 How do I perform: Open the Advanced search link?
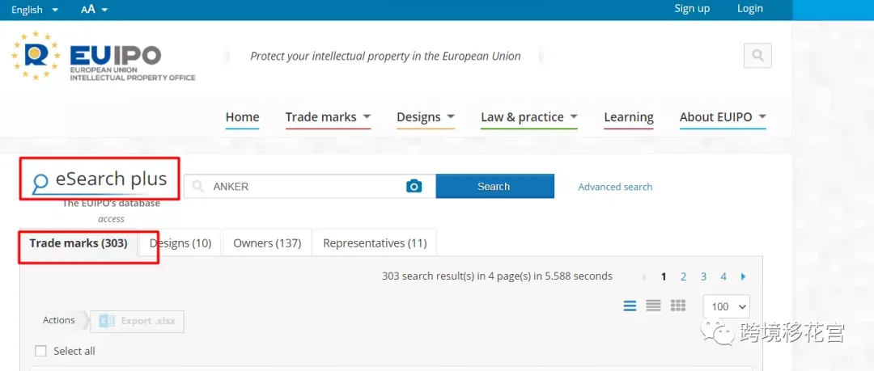(x=615, y=187)
